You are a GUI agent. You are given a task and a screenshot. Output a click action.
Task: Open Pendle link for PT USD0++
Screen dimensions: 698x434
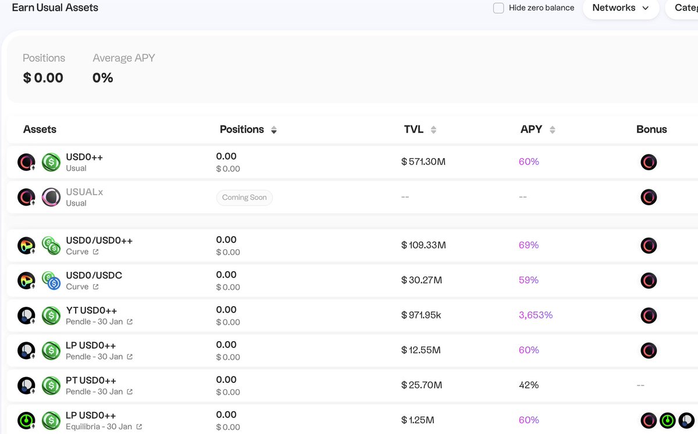[130, 392]
